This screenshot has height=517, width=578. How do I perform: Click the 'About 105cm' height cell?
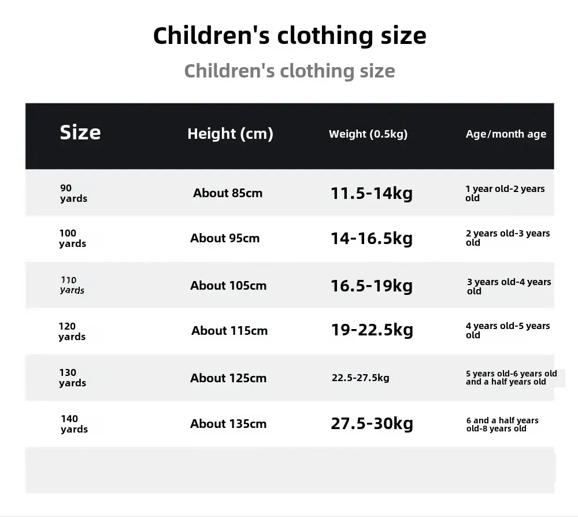(x=228, y=286)
